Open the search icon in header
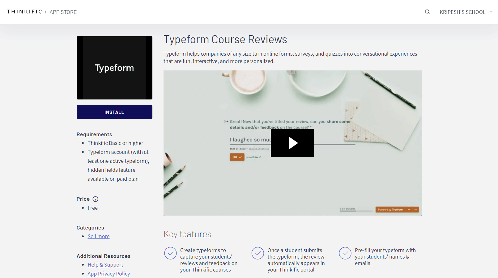Viewport: 498px width, 278px height. tap(428, 12)
